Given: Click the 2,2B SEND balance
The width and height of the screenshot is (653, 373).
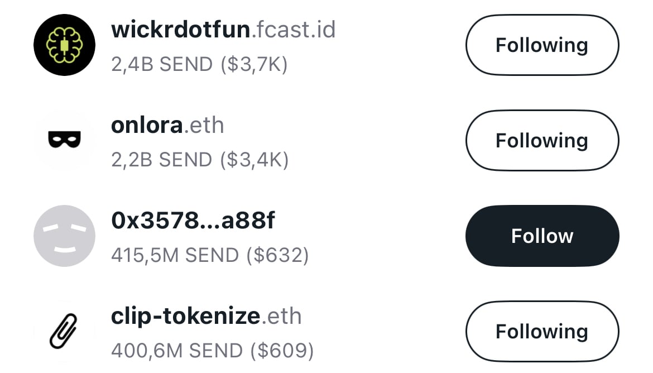Looking at the screenshot, I should (162, 160).
